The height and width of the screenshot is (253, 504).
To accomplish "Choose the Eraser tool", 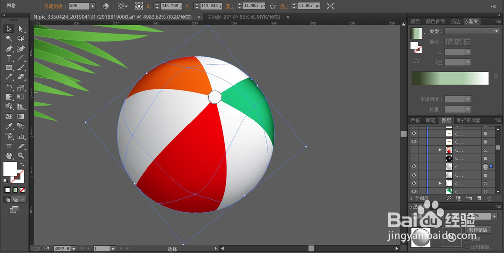I will [x=21, y=77].
